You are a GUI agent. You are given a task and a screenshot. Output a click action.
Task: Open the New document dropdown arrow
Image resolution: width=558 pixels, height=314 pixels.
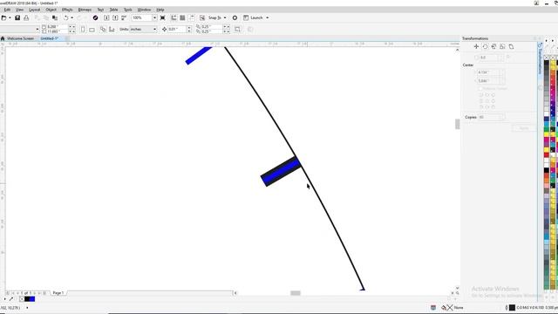[x=10, y=17]
